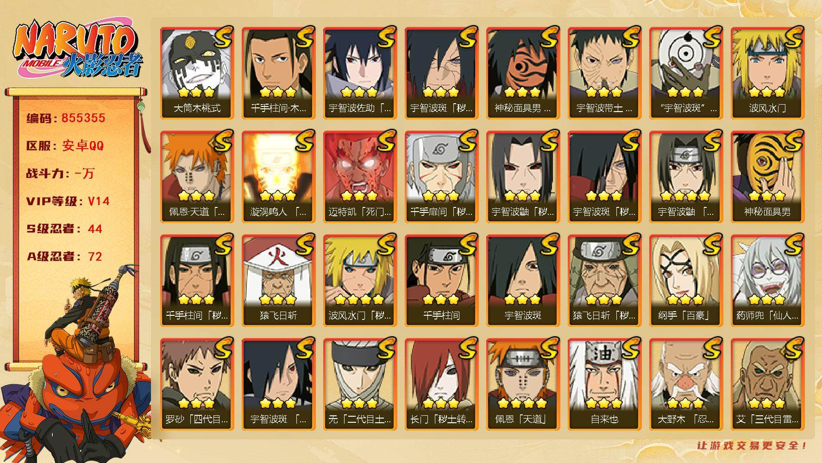Click the 千手柱间 card in the third row

[x=441, y=281]
